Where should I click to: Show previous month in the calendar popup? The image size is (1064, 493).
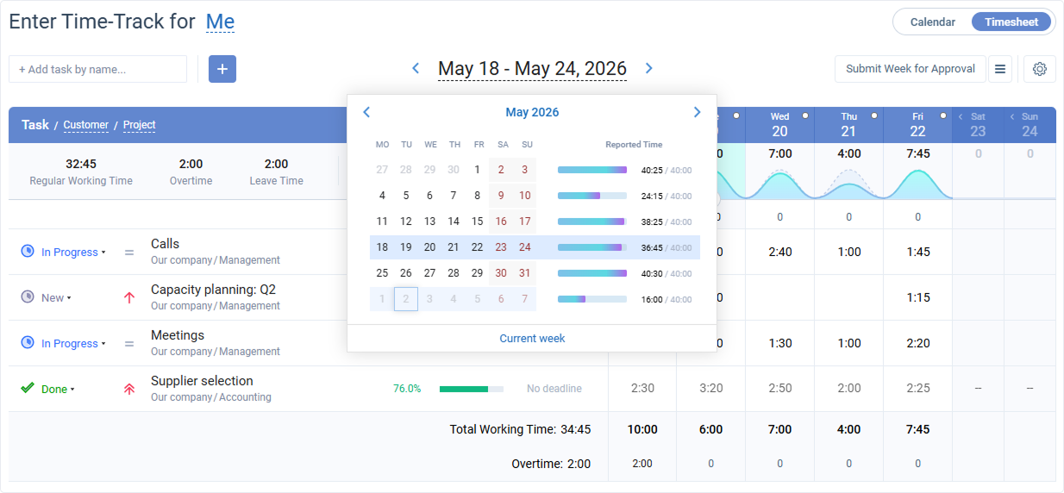366,112
